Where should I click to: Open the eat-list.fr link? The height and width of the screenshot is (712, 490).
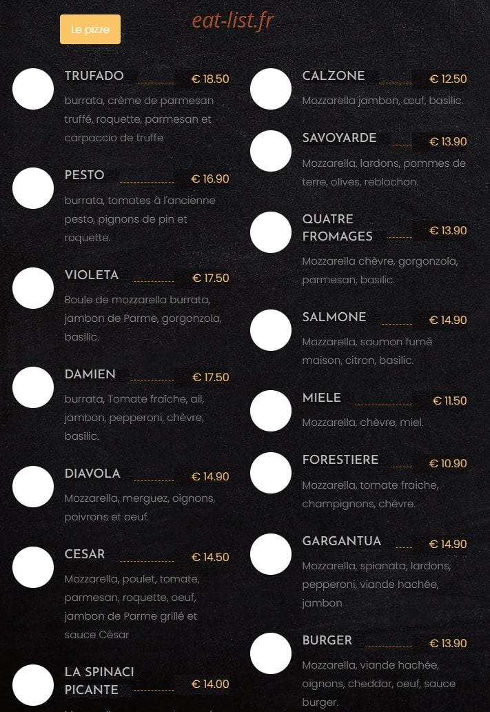tap(232, 21)
